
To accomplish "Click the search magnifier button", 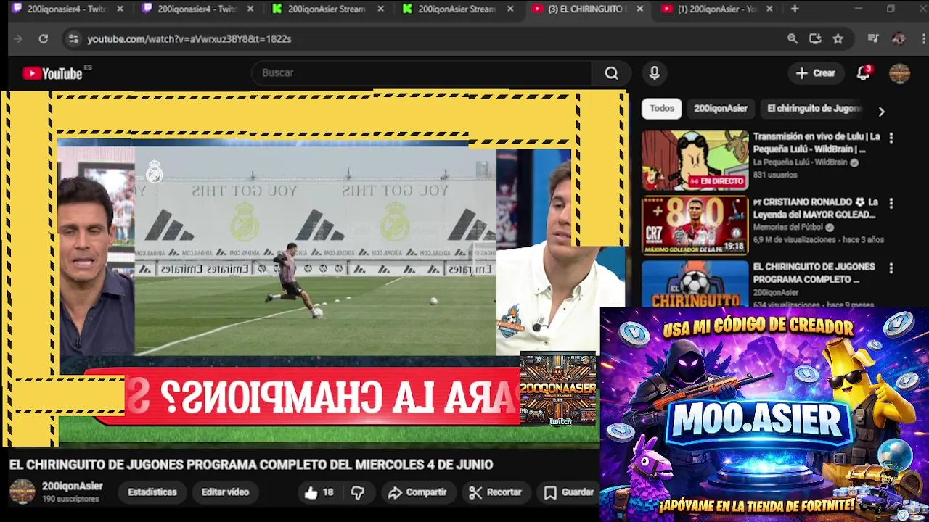I will coord(611,73).
